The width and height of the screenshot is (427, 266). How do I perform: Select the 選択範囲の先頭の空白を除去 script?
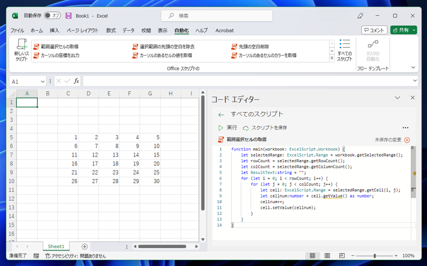(163, 47)
